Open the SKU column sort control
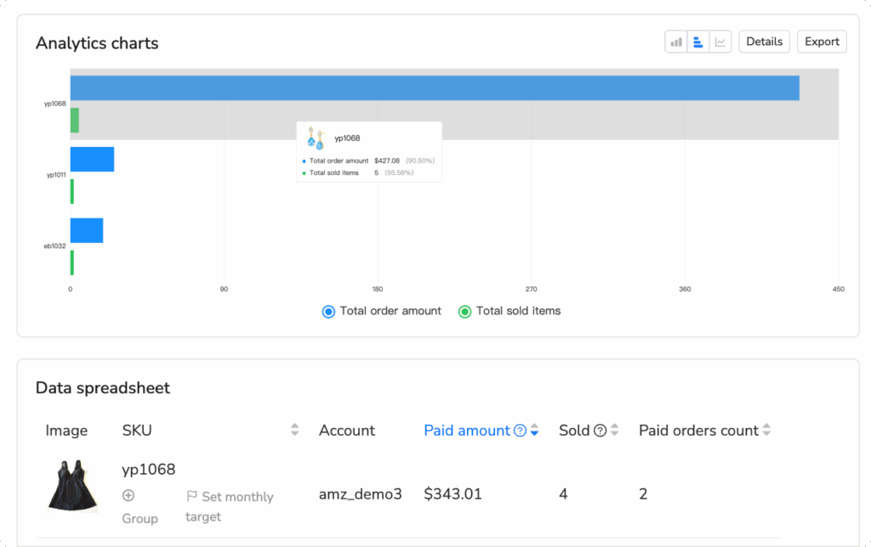This screenshot has width=871, height=547. coord(293,431)
